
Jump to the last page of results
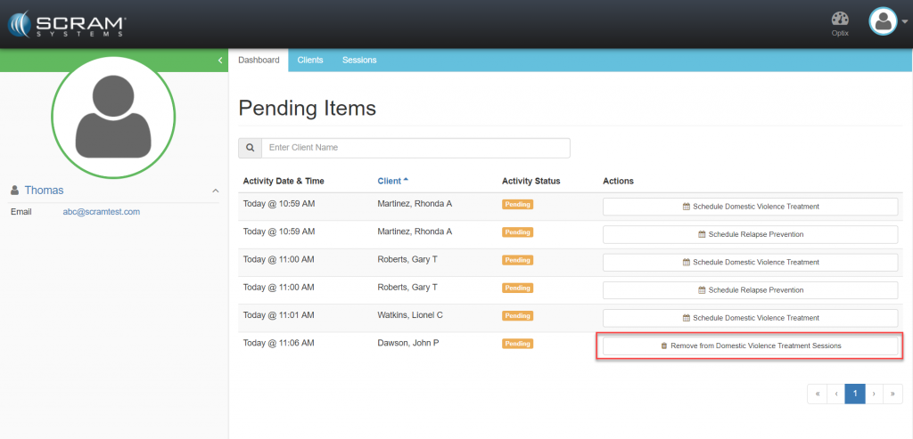click(x=892, y=394)
